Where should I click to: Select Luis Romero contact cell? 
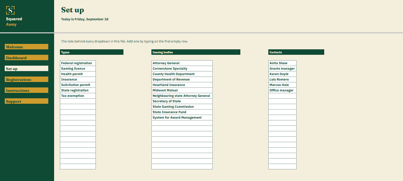(x=282, y=79)
